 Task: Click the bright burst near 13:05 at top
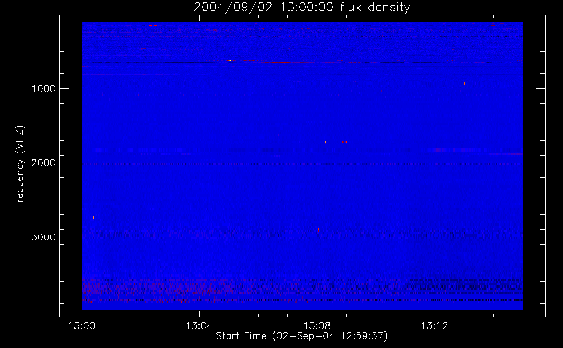pos(230,60)
